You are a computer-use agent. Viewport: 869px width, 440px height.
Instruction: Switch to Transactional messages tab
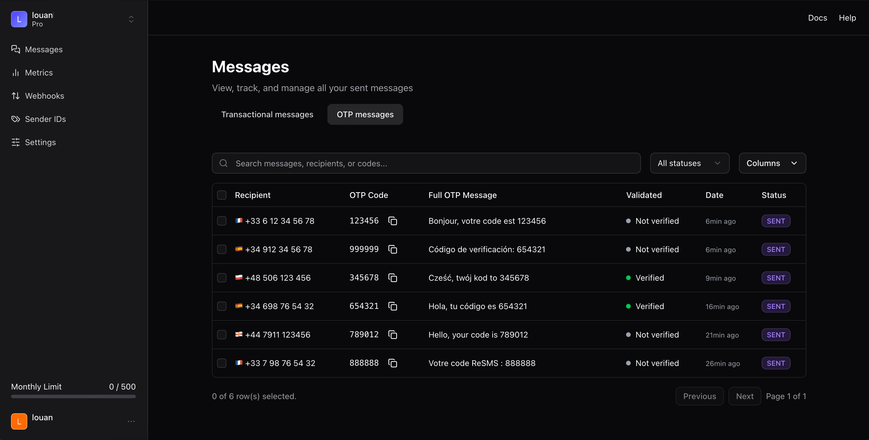[x=267, y=114]
